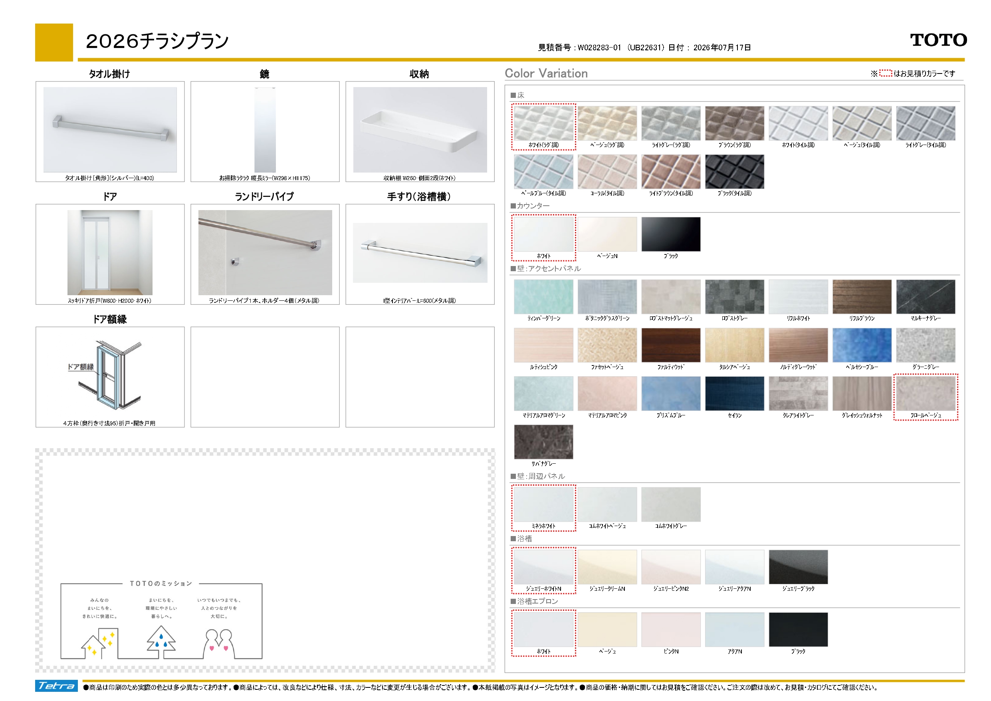Select the ホワイト(ラグ調) floor swatch

[x=543, y=123]
